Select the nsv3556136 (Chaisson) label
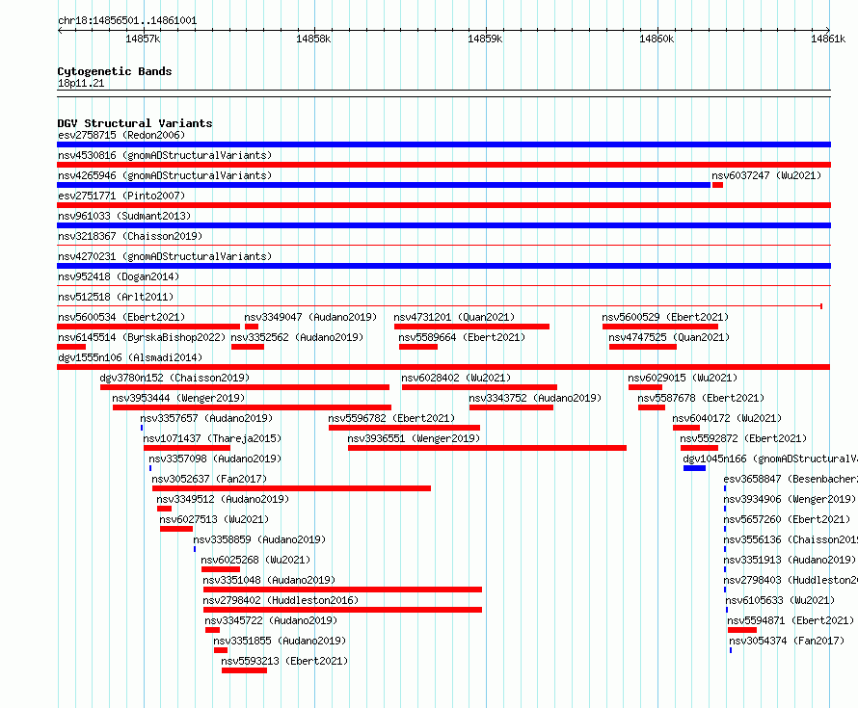858x708 pixels. pos(791,539)
